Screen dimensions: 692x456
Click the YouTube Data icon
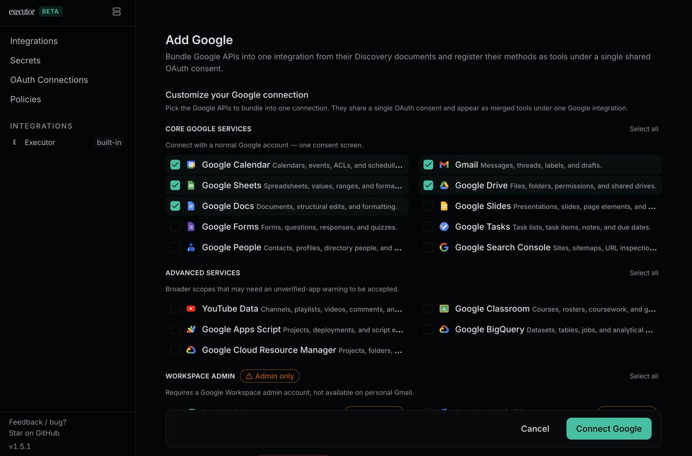191,309
